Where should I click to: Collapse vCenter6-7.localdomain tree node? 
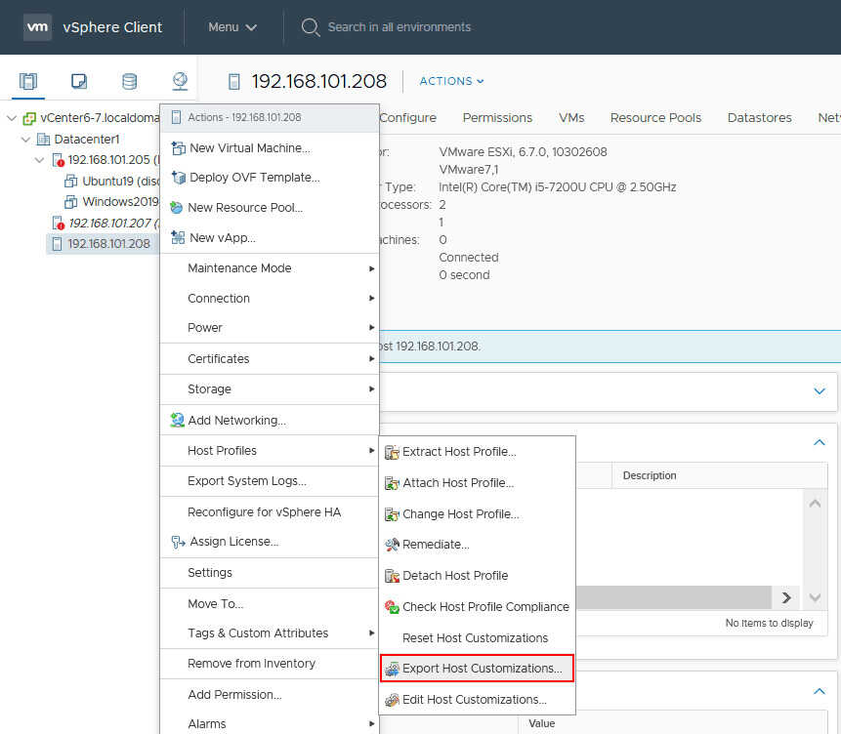pos(12,118)
